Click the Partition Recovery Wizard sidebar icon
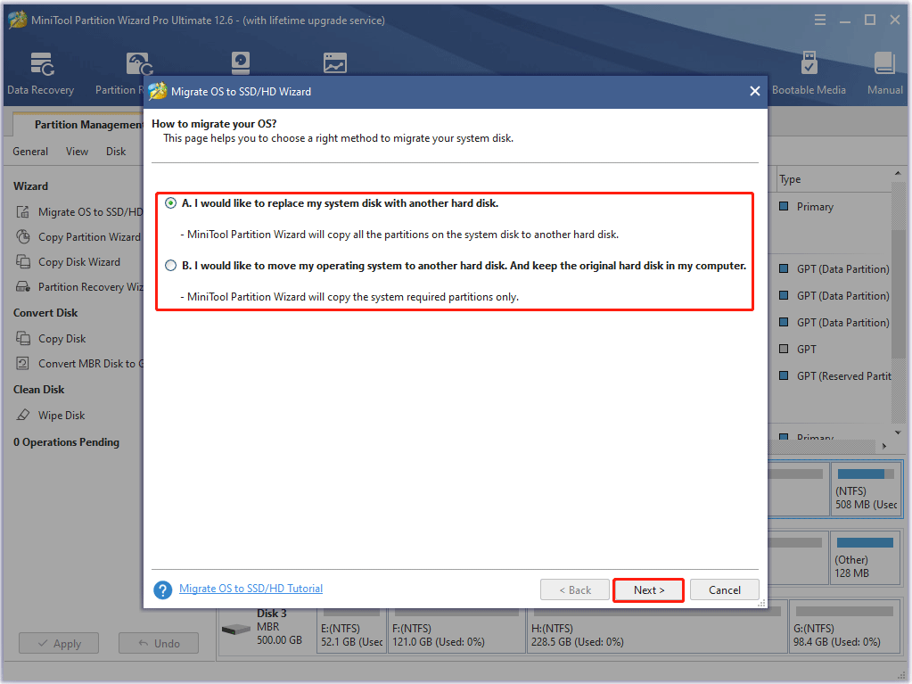 22,287
